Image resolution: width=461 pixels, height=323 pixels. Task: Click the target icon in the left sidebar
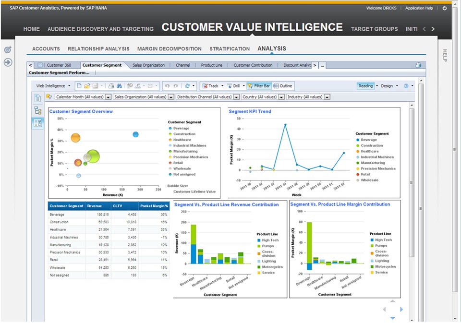(8, 49)
